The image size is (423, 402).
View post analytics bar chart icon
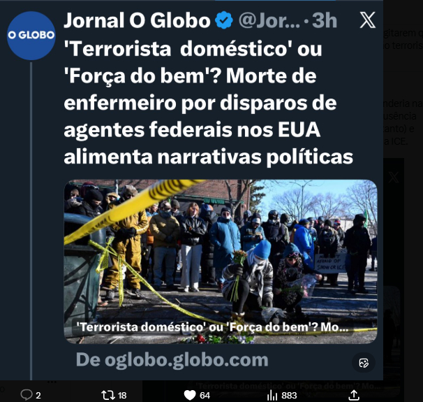pyautogui.click(x=272, y=396)
